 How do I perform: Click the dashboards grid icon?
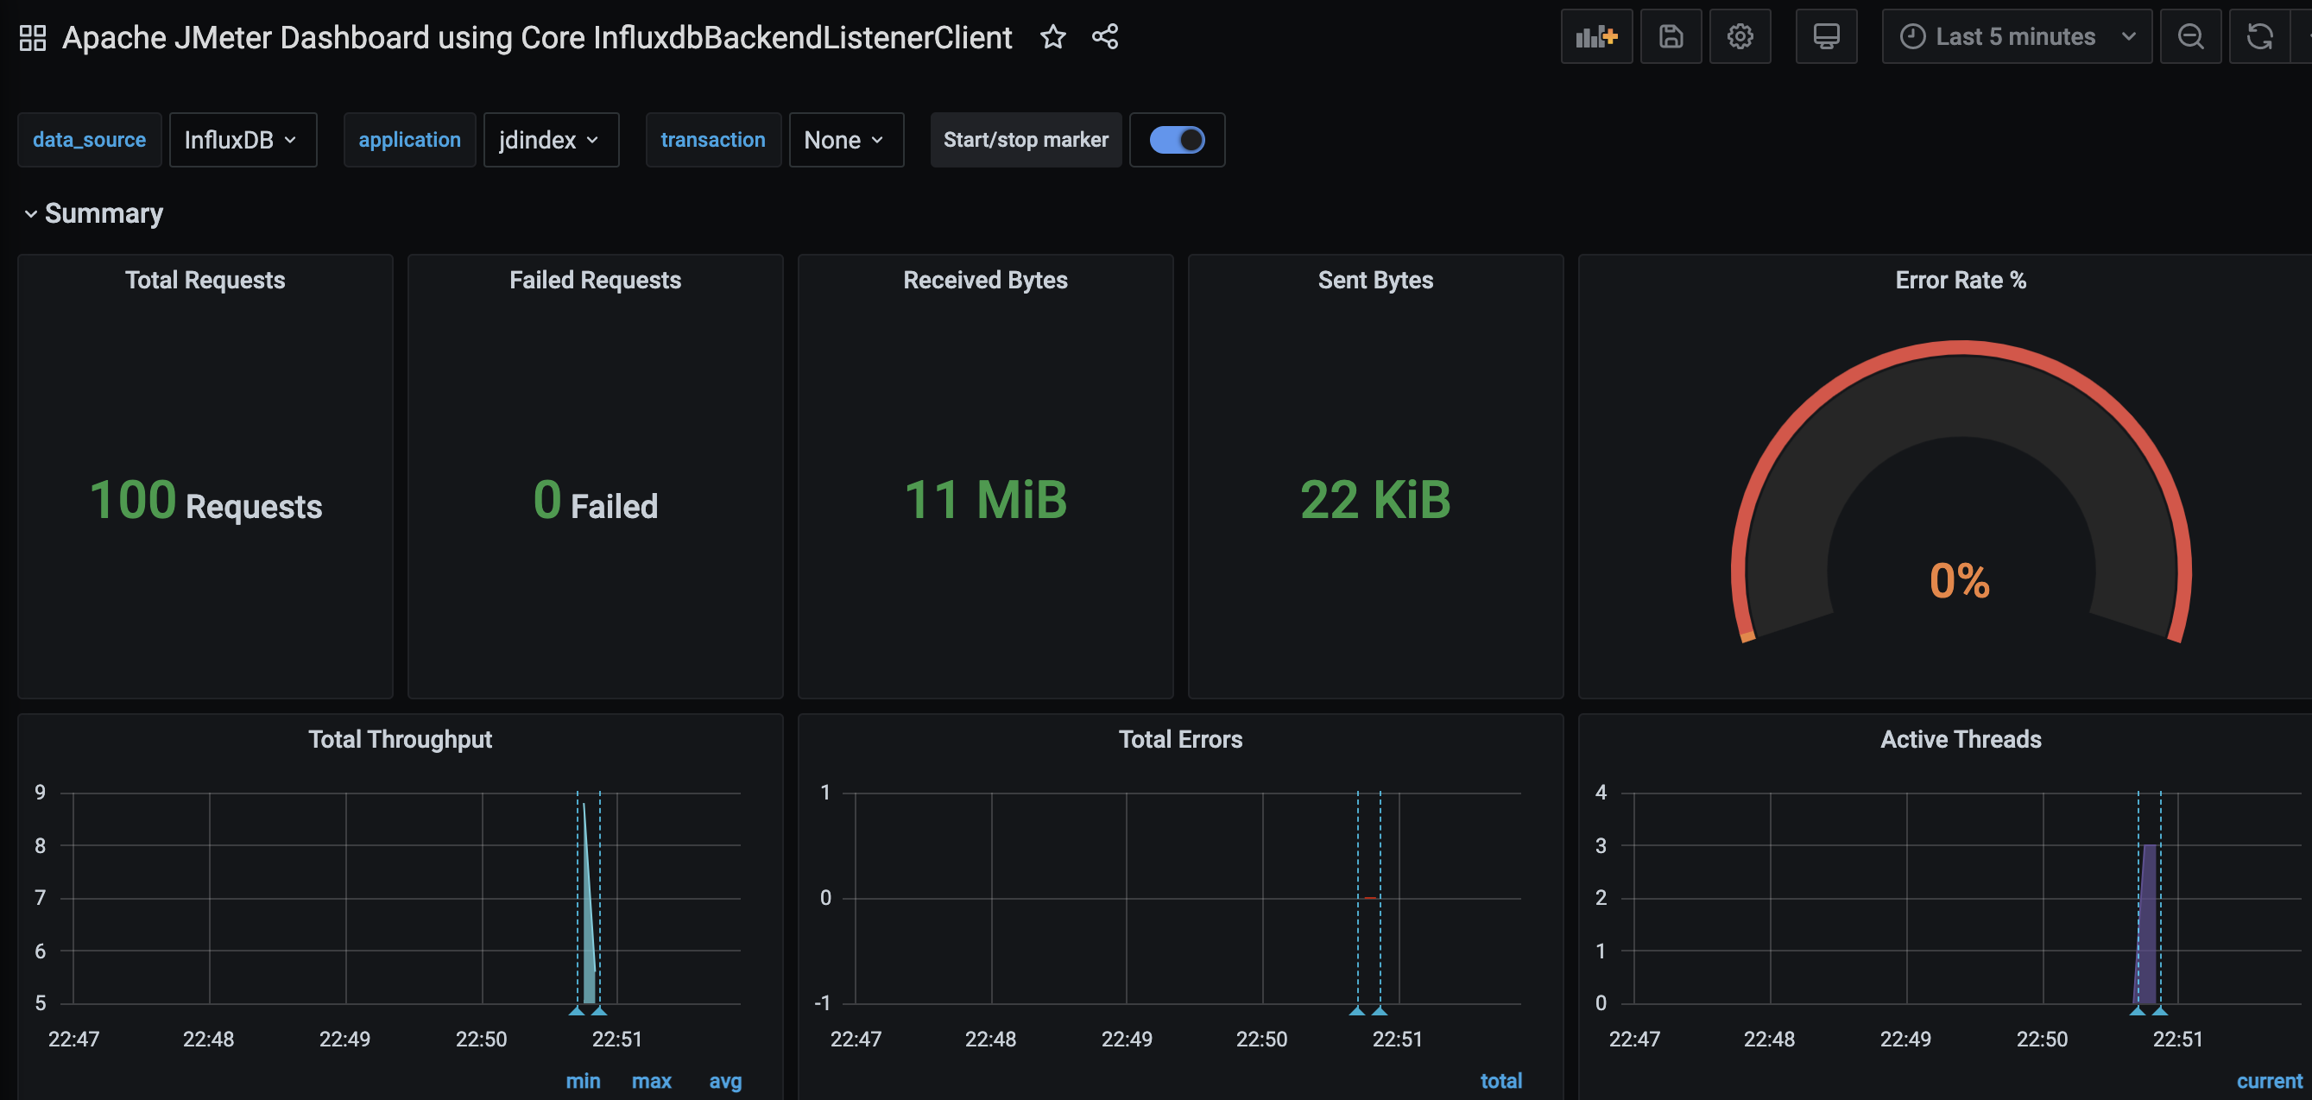[x=32, y=37]
